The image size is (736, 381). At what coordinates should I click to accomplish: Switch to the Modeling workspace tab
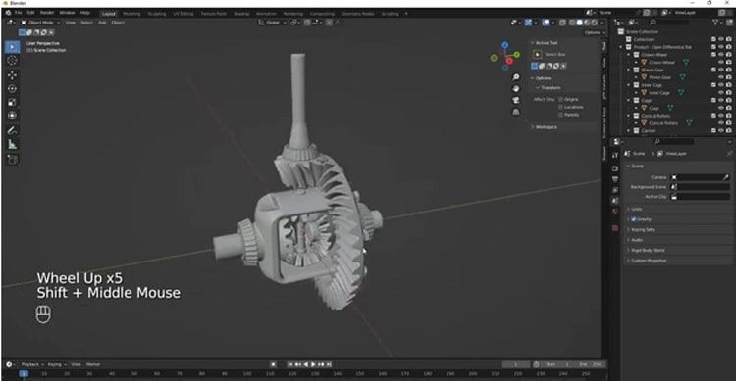131,14
